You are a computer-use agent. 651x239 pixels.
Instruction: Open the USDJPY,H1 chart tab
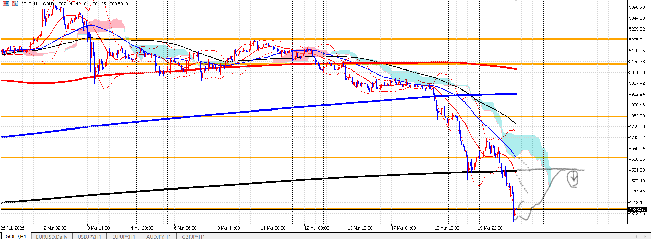coord(90,236)
